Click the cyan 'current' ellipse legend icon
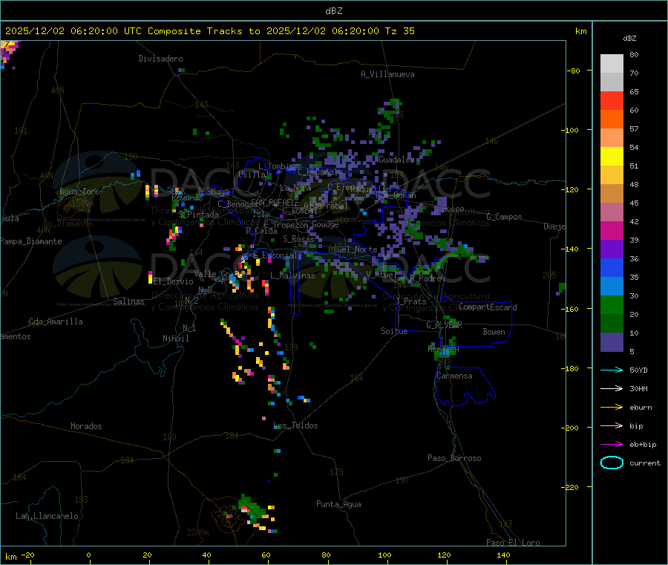The height and width of the screenshot is (565, 668). click(x=612, y=463)
